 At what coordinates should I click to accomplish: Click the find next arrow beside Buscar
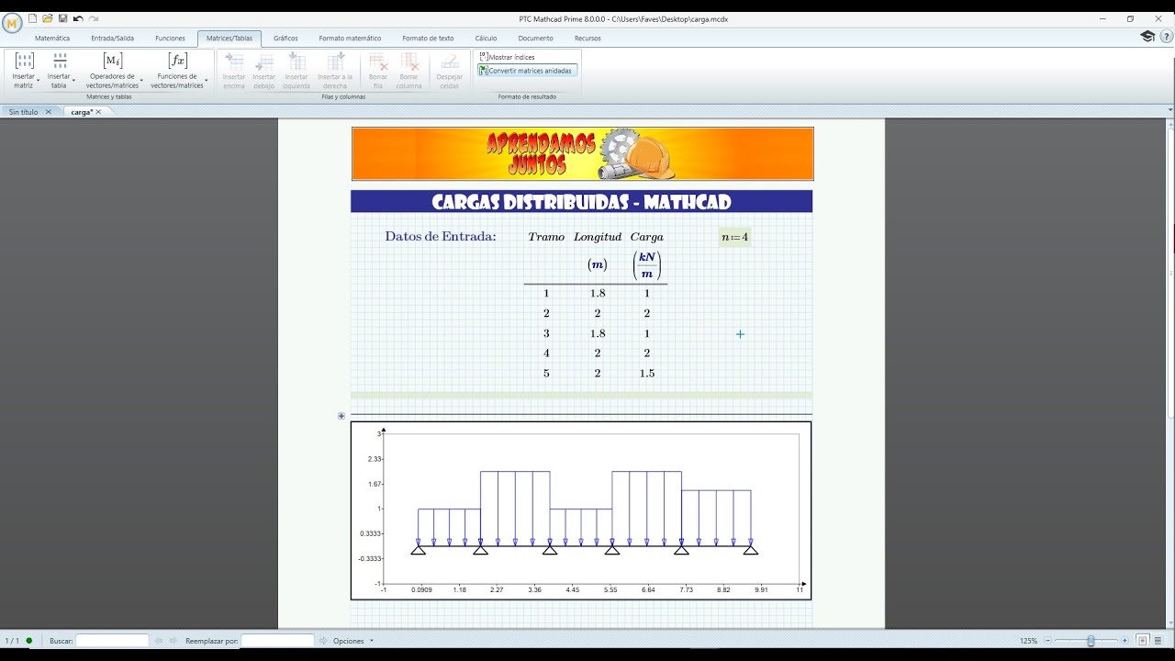173,641
